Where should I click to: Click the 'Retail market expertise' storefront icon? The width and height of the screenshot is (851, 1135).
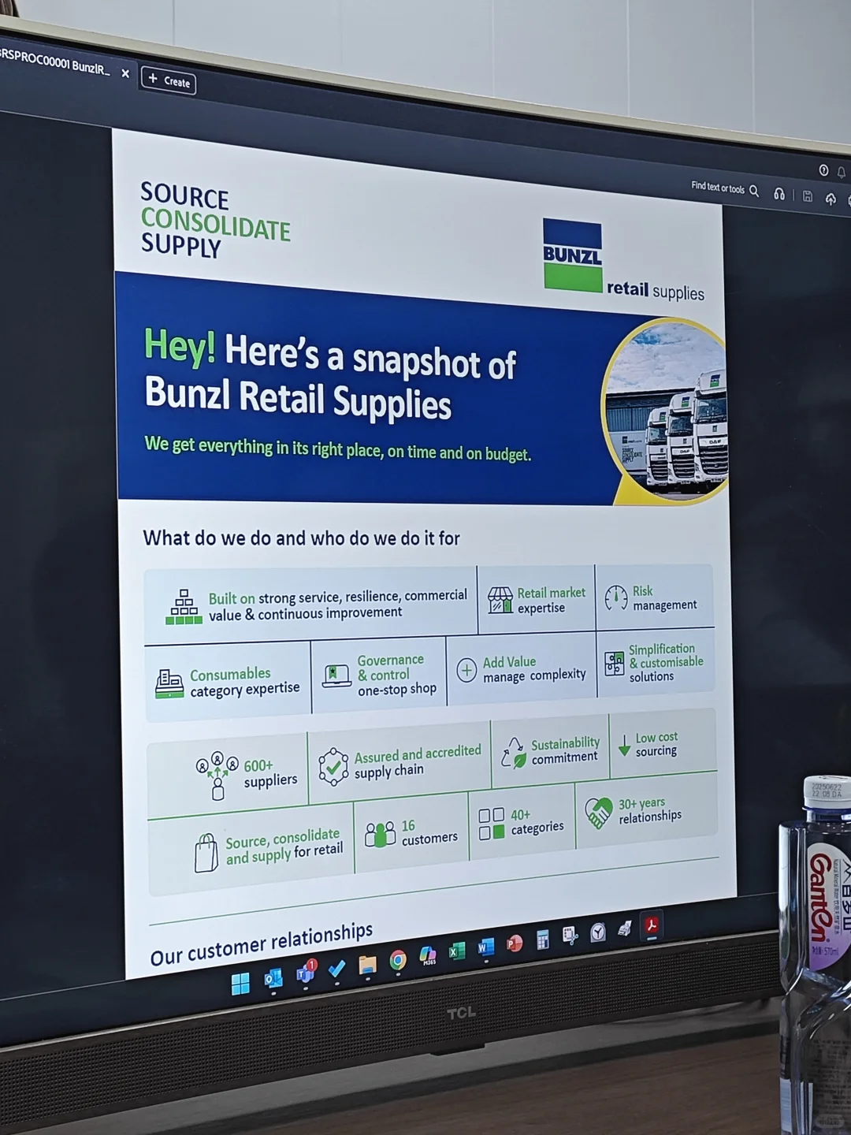[500, 600]
